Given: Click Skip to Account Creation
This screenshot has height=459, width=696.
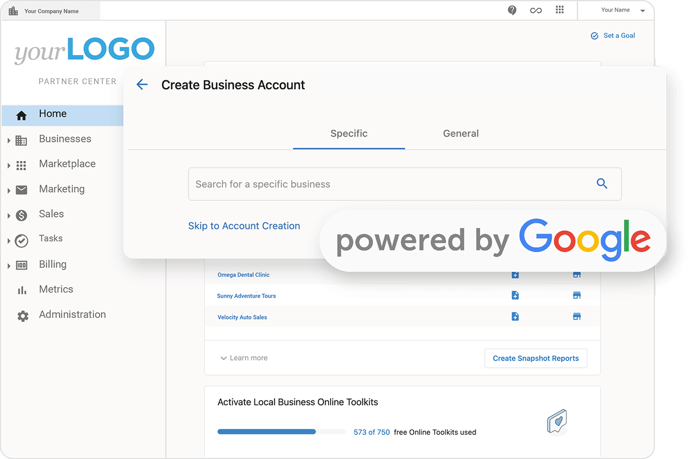Looking at the screenshot, I should tap(244, 226).
